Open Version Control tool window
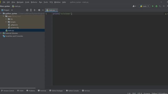 pos(8,91)
